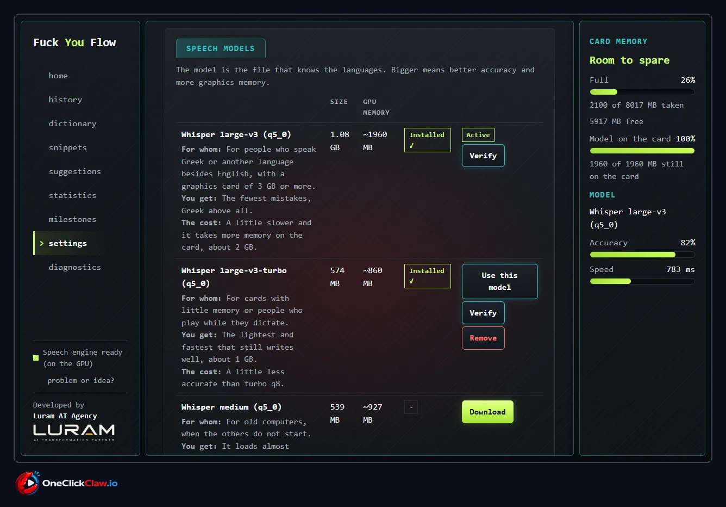Click the Room to spare heading
The image size is (726, 507).
(x=629, y=60)
